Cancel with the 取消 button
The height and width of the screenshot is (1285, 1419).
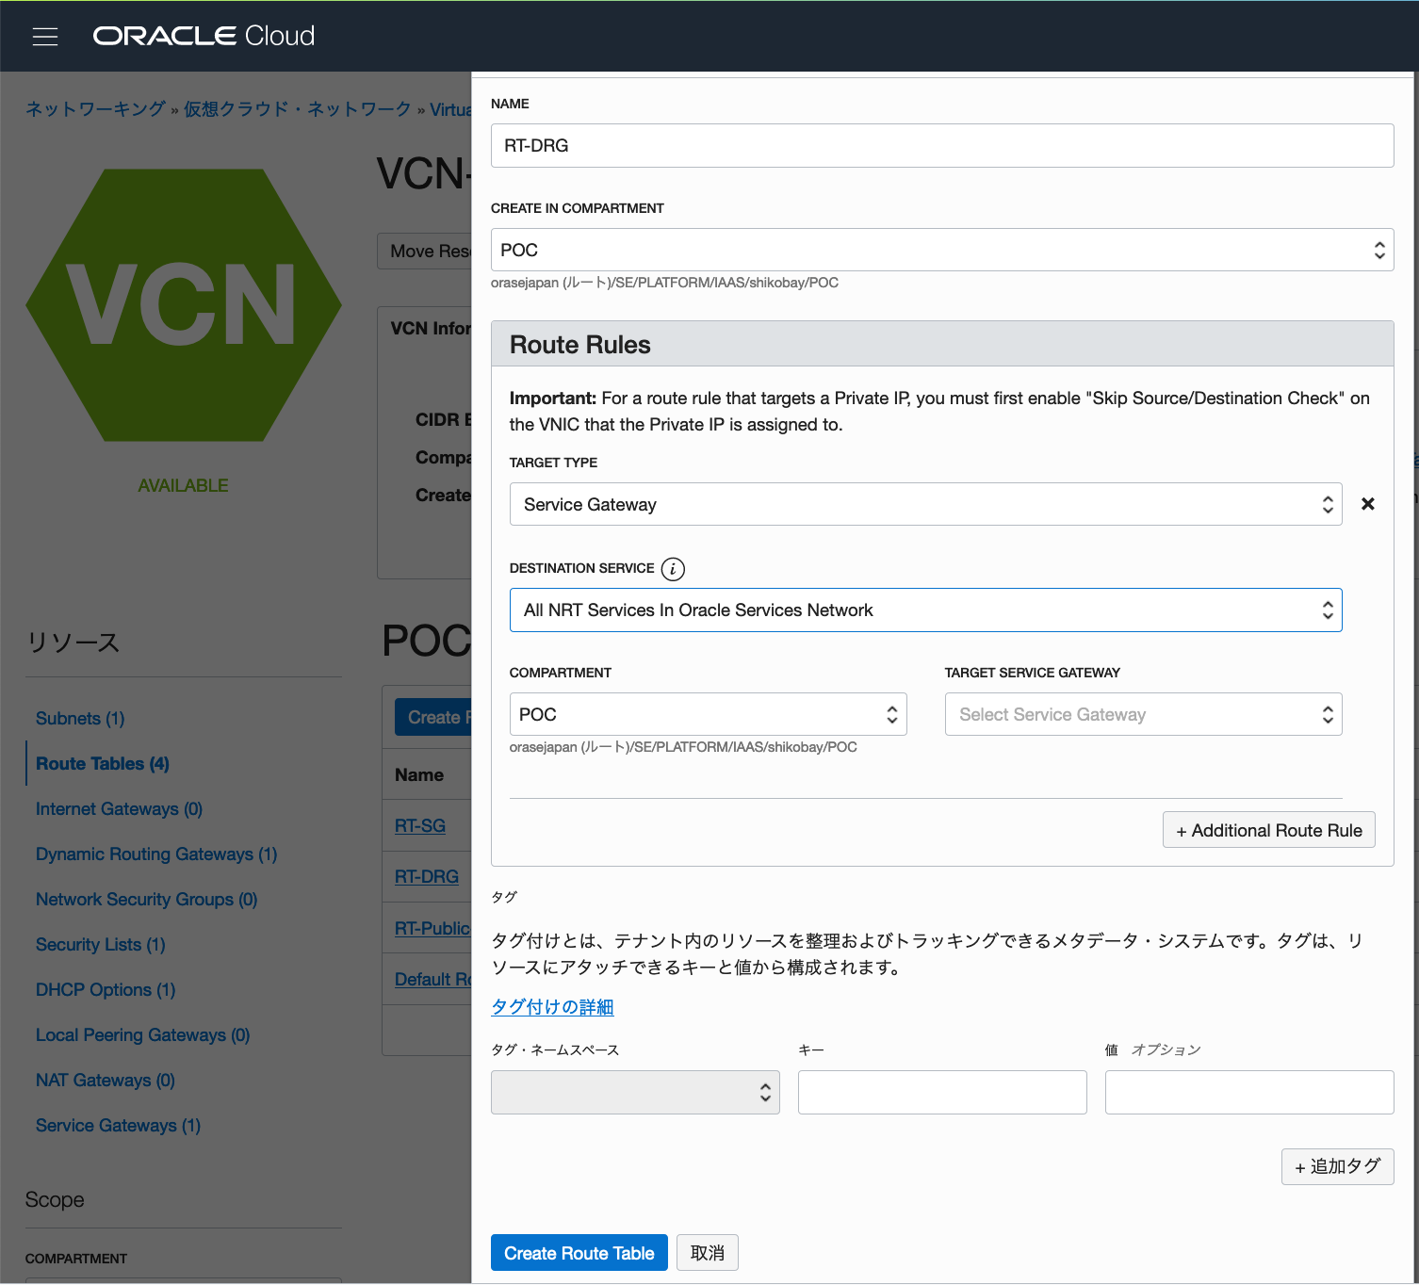[708, 1253]
